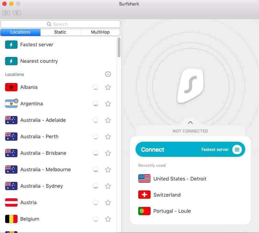Click the second toolbar window-mode icon
Screen dimensions: 259x233
17,13
